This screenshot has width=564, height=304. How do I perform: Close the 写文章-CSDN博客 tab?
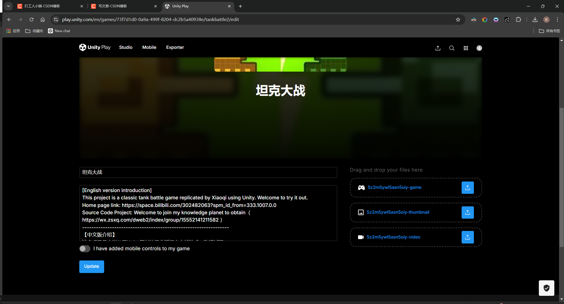[155, 6]
